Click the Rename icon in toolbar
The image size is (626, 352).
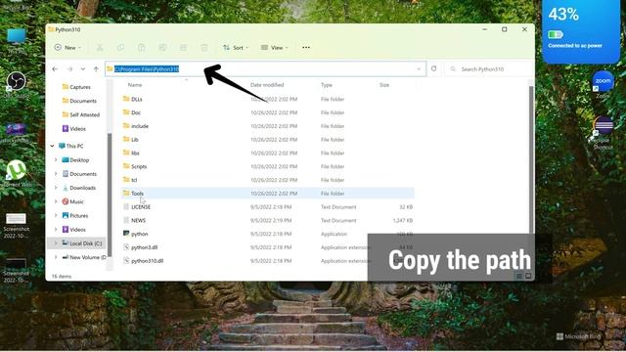point(162,48)
